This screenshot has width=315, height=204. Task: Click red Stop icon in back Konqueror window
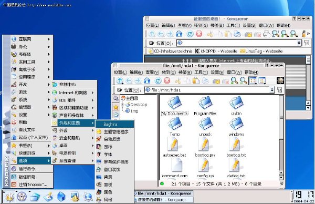tap(199, 34)
